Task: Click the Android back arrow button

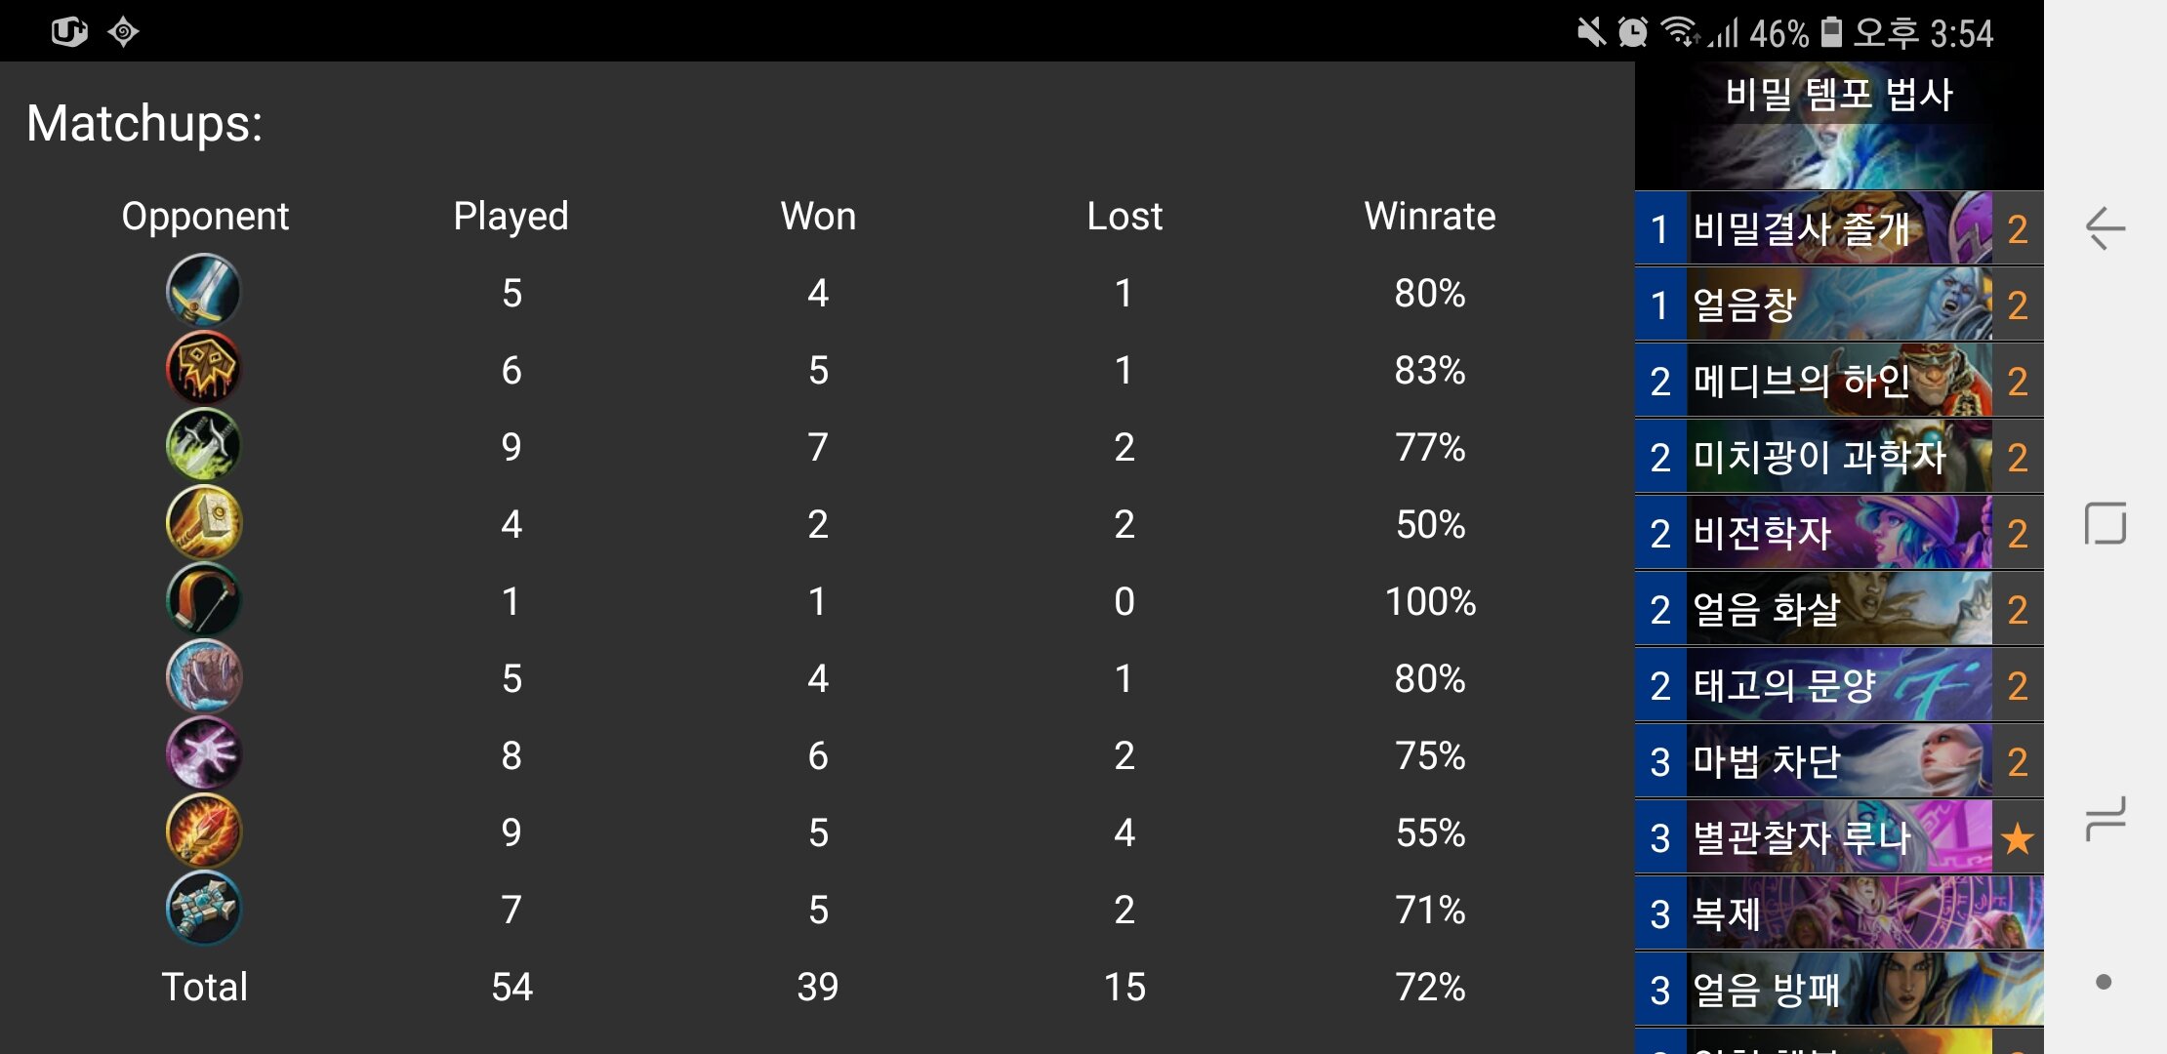Action: tap(2105, 228)
